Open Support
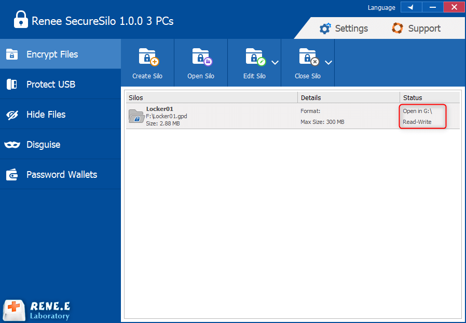 pos(416,29)
